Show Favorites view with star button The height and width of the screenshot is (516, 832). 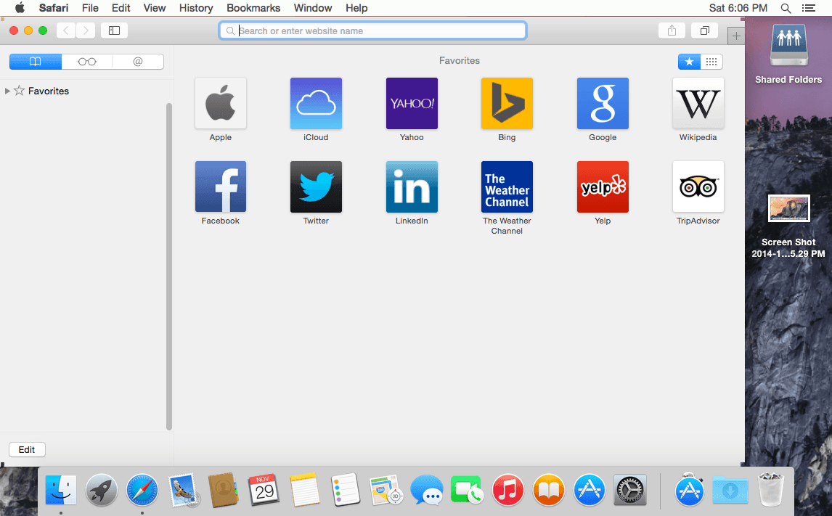689,62
